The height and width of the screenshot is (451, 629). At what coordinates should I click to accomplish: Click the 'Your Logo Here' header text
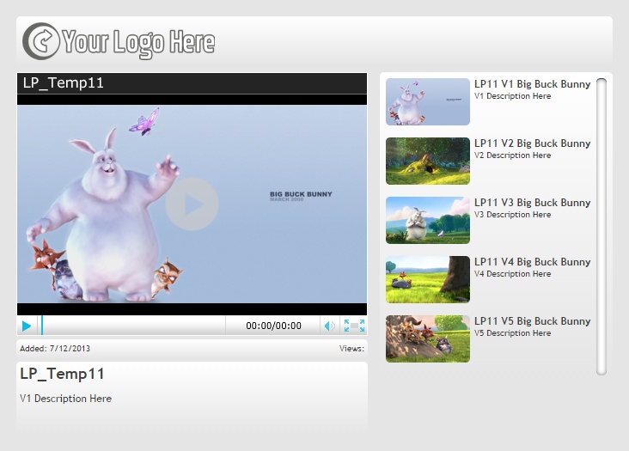[138, 43]
